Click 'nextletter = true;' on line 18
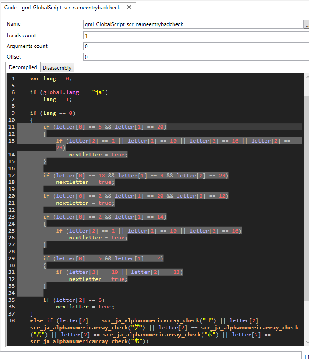Screen dimensions: 309x359 tap(85, 182)
